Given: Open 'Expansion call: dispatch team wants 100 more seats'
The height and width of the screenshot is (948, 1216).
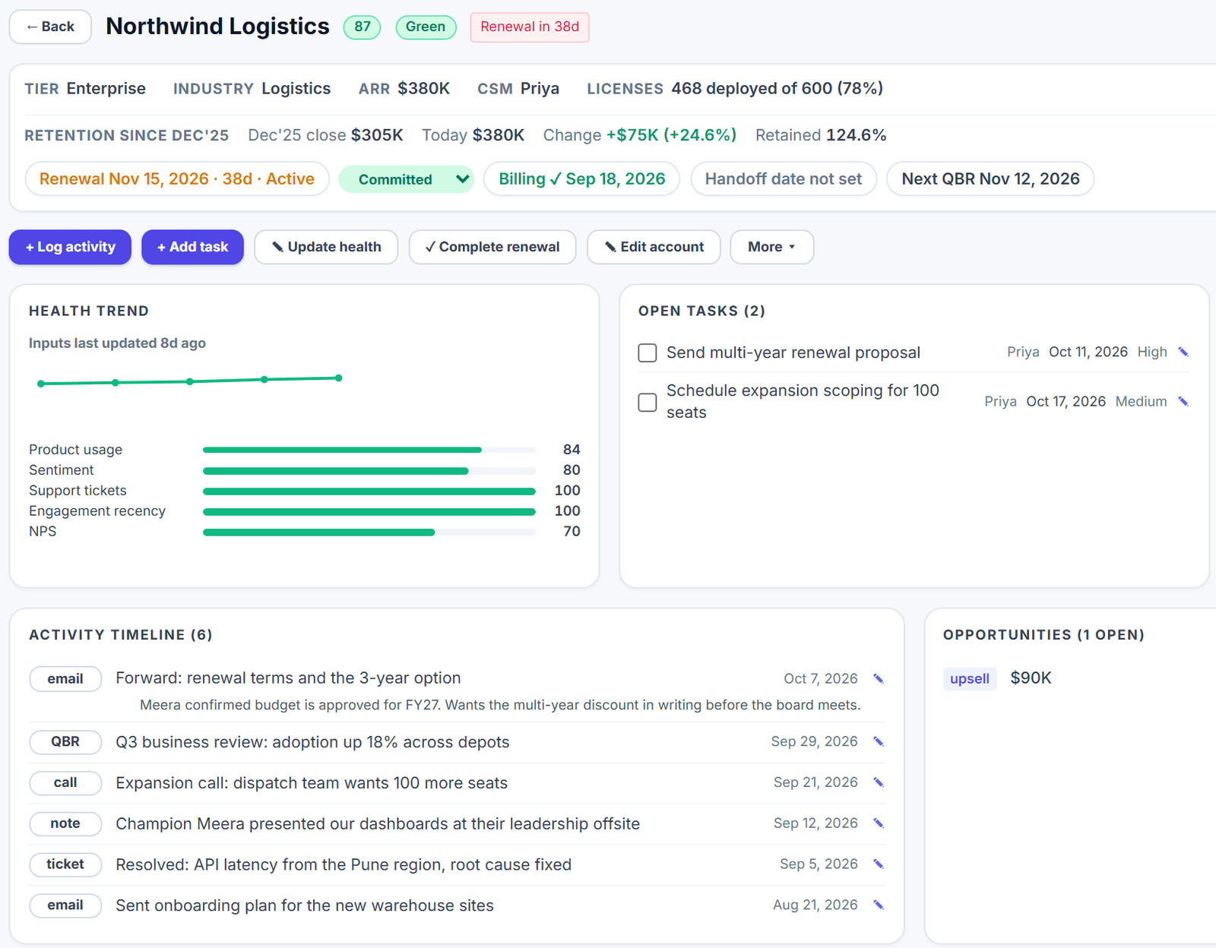Looking at the screenshot, I should [312, 782].
